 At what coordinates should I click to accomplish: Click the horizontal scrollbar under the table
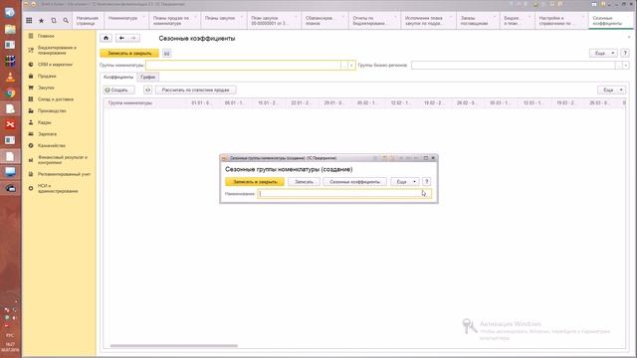pyautogui.click(x=174, y=346)
